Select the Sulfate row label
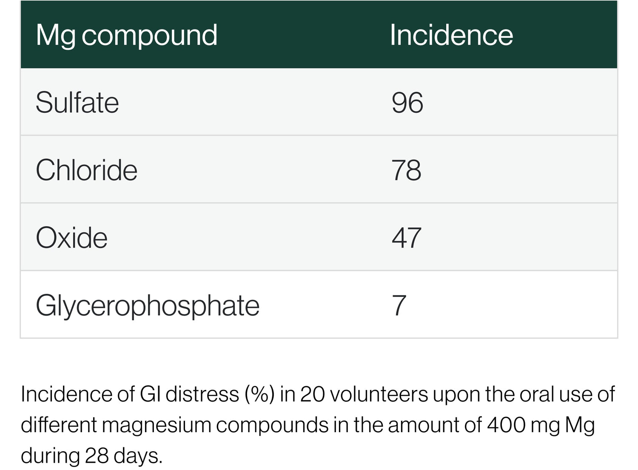This screenshot has height=470, width=638. 77,103
